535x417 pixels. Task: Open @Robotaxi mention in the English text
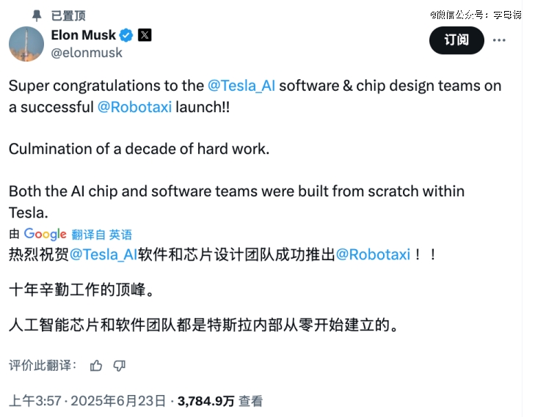point(134,106)
